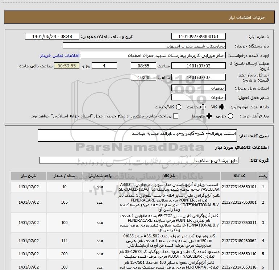Click product code 2132723143650110
279x270 pixels.
239,254
